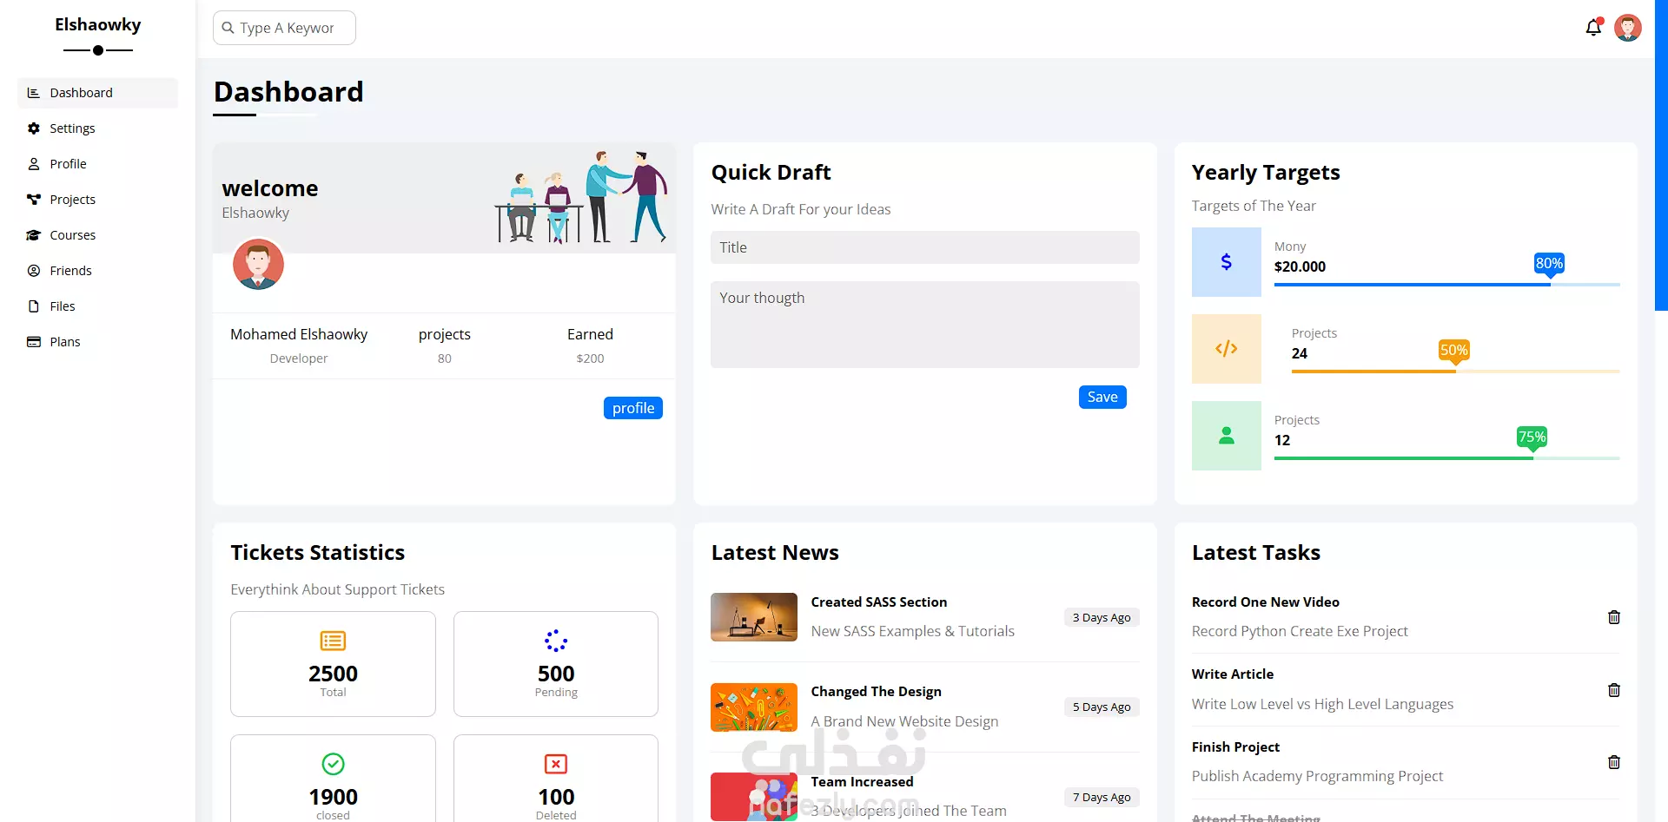Viewport: 1668px width, 822px height.
Task: Click the Settings gear icon in sidebar
Action: (x=34, y=128)
